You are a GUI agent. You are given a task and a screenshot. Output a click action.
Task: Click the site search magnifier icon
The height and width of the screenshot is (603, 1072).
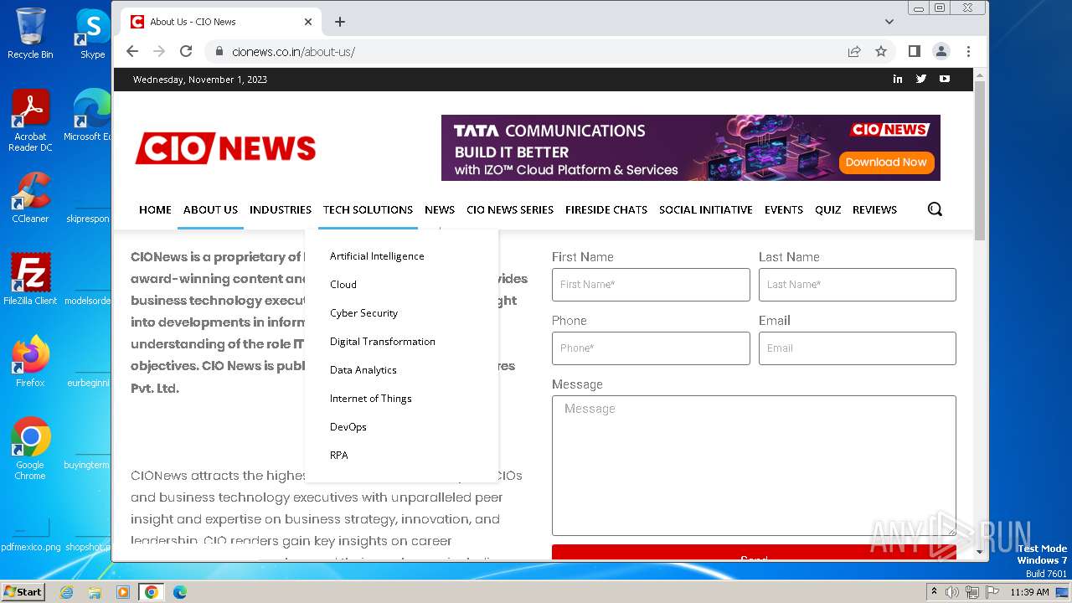pos(935,209)
